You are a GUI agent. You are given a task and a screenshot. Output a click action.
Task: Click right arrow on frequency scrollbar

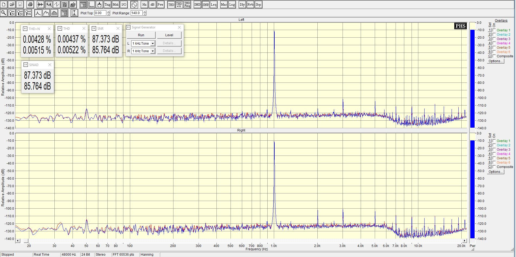pos(465,240)
